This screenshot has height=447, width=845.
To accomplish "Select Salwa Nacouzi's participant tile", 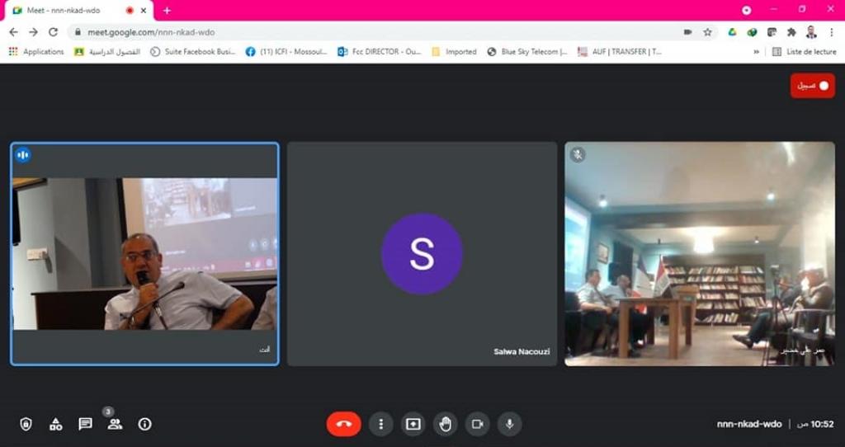I will point(421,254).
